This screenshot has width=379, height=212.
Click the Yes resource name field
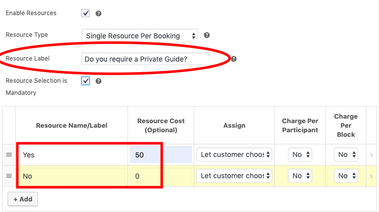72,155
